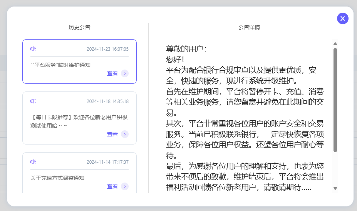Click speaker icon on 2024-11-14 announcement

pos(33,162)
